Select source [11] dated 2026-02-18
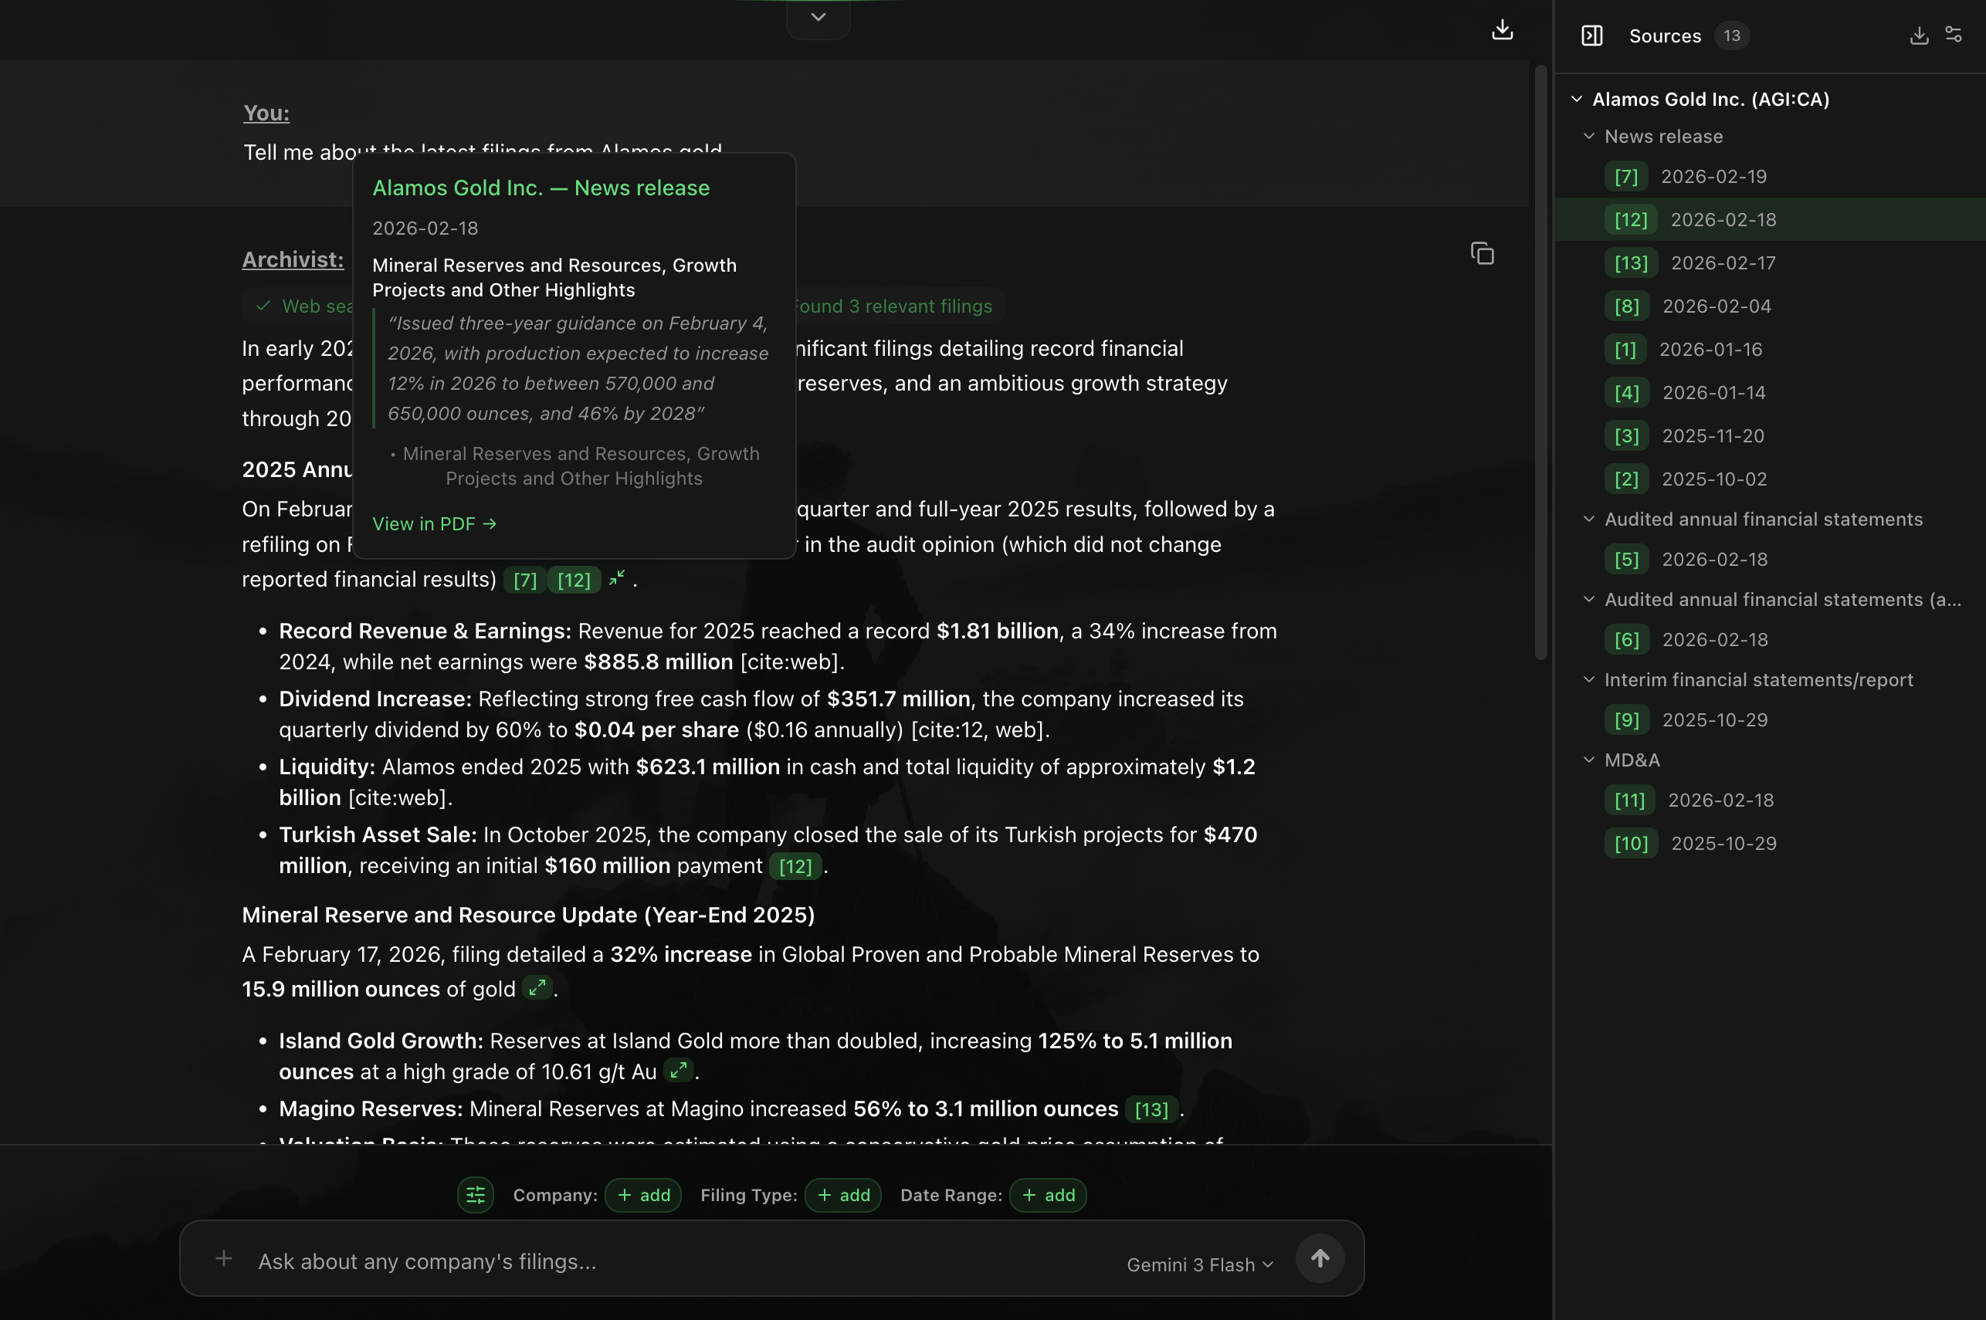The width and height of the screenshot is (1986, 1320). coord(1770,800)
